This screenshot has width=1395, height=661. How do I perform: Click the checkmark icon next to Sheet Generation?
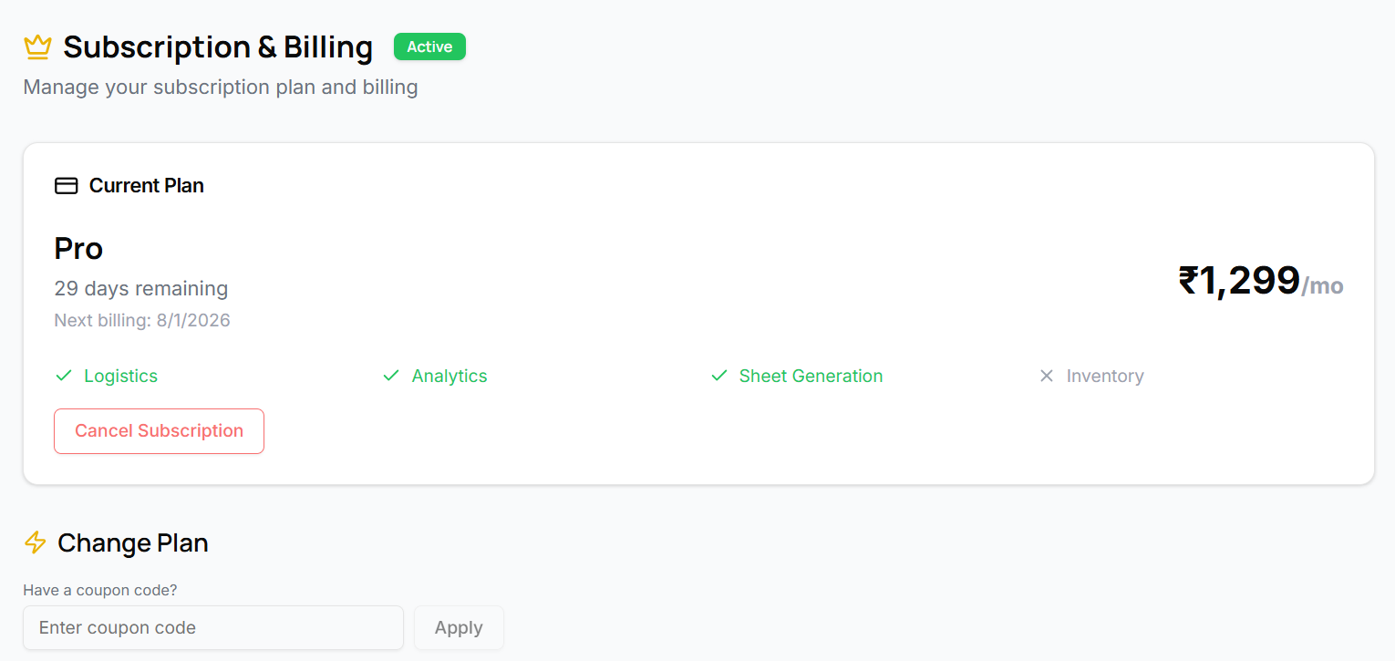click(719, 376)
